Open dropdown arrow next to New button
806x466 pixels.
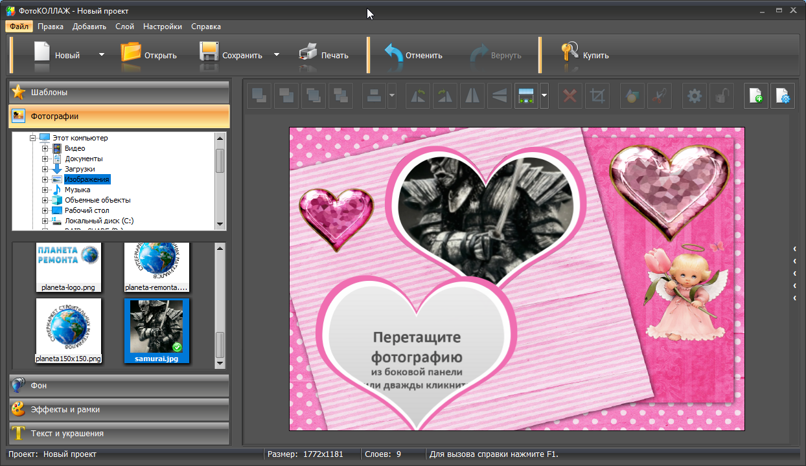(x=102, y=54)
